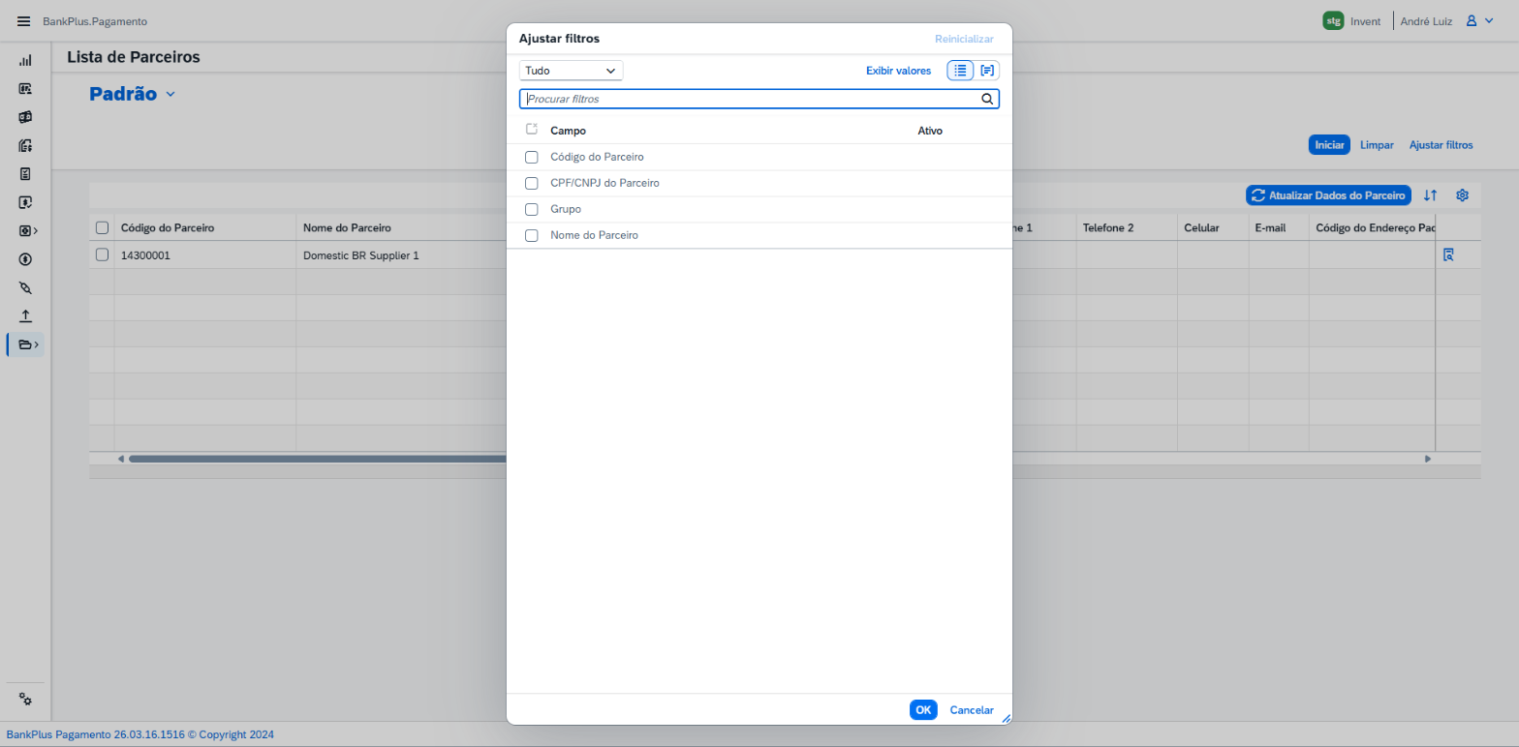This screenshot has width=1519, height=747.
Task: Switch filter dialog to group view
Action: [x=987, y=71]
